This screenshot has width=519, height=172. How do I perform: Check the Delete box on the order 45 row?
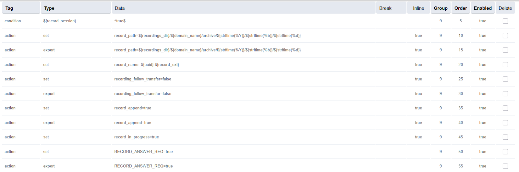click(x=505, y=137)
